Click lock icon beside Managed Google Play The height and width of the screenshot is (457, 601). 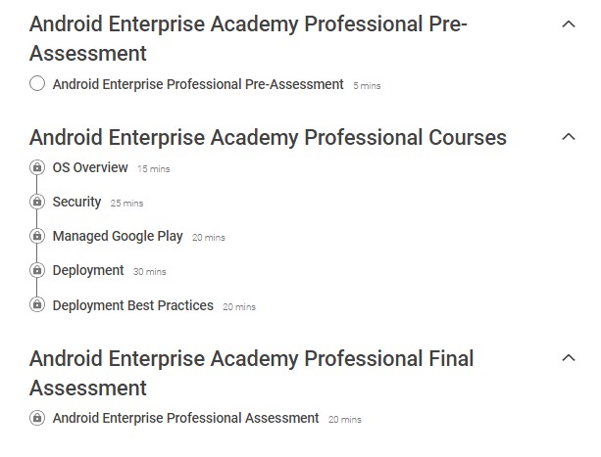pos(37,236)
